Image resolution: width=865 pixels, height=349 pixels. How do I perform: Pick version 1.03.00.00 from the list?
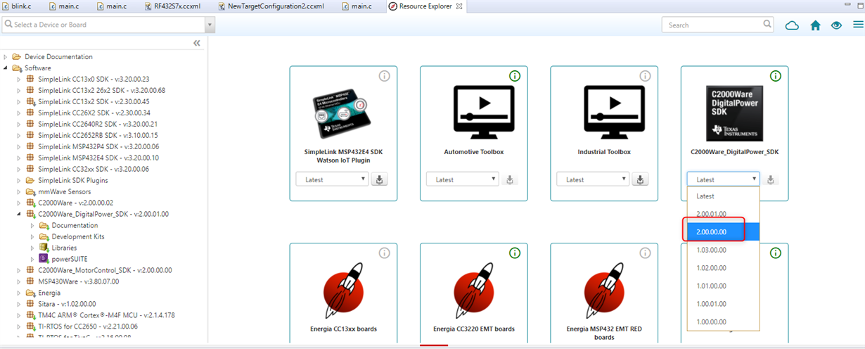click(724, 249)
